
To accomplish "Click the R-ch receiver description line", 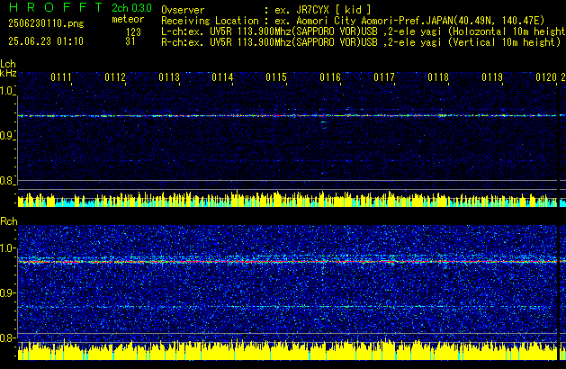I will pos(361,42).
